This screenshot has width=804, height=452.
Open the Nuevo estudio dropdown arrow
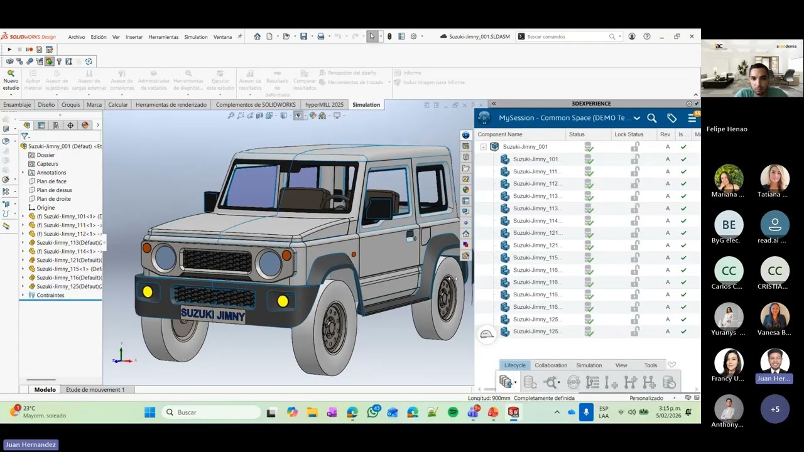point(11,94)
